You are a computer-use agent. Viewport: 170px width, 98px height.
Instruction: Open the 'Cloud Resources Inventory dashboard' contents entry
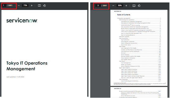(141, 51)
